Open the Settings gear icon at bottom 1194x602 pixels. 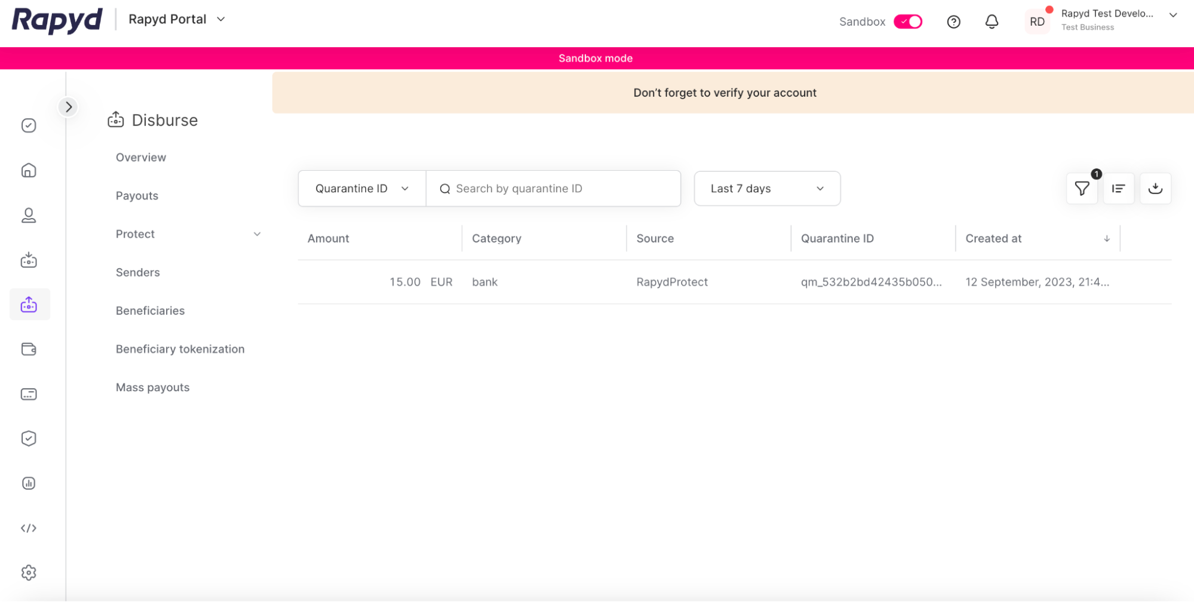28,572
